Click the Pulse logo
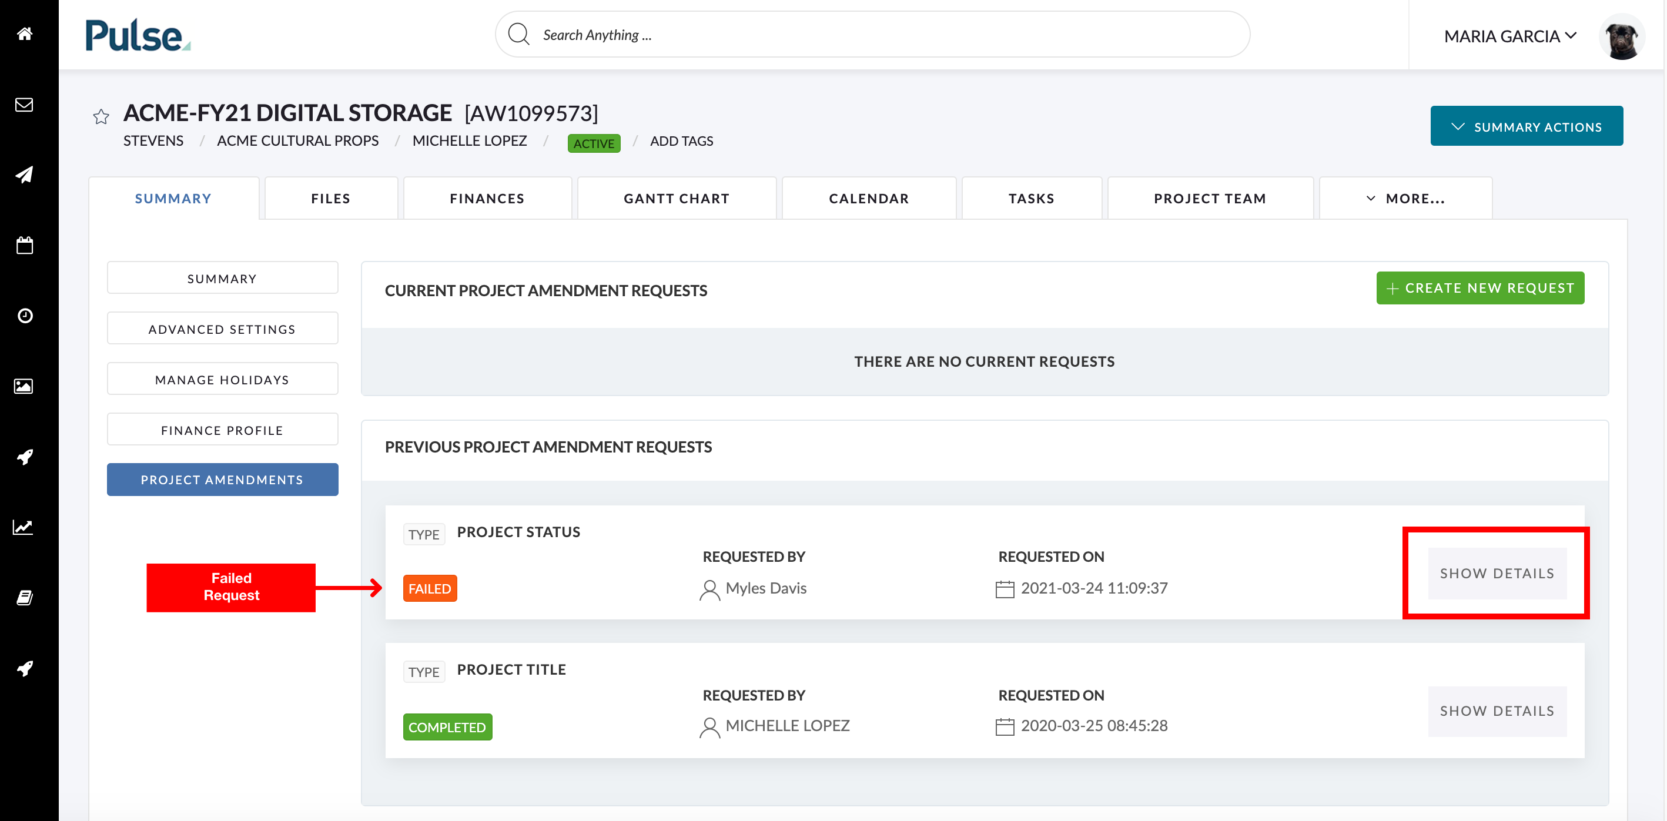The image size is (1667, 821). tap(138, 35)
